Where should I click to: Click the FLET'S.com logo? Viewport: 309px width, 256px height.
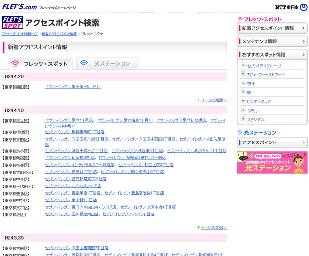(x=19, y=7)
